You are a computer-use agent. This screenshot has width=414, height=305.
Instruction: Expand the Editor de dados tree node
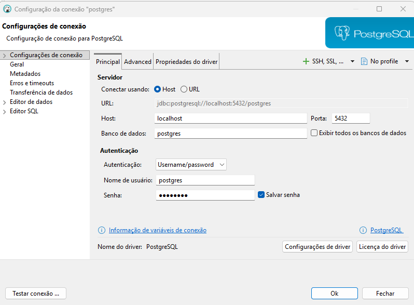[4, 102]
